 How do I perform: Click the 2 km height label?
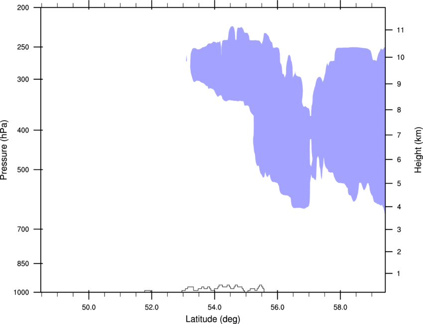click(399, 252)
